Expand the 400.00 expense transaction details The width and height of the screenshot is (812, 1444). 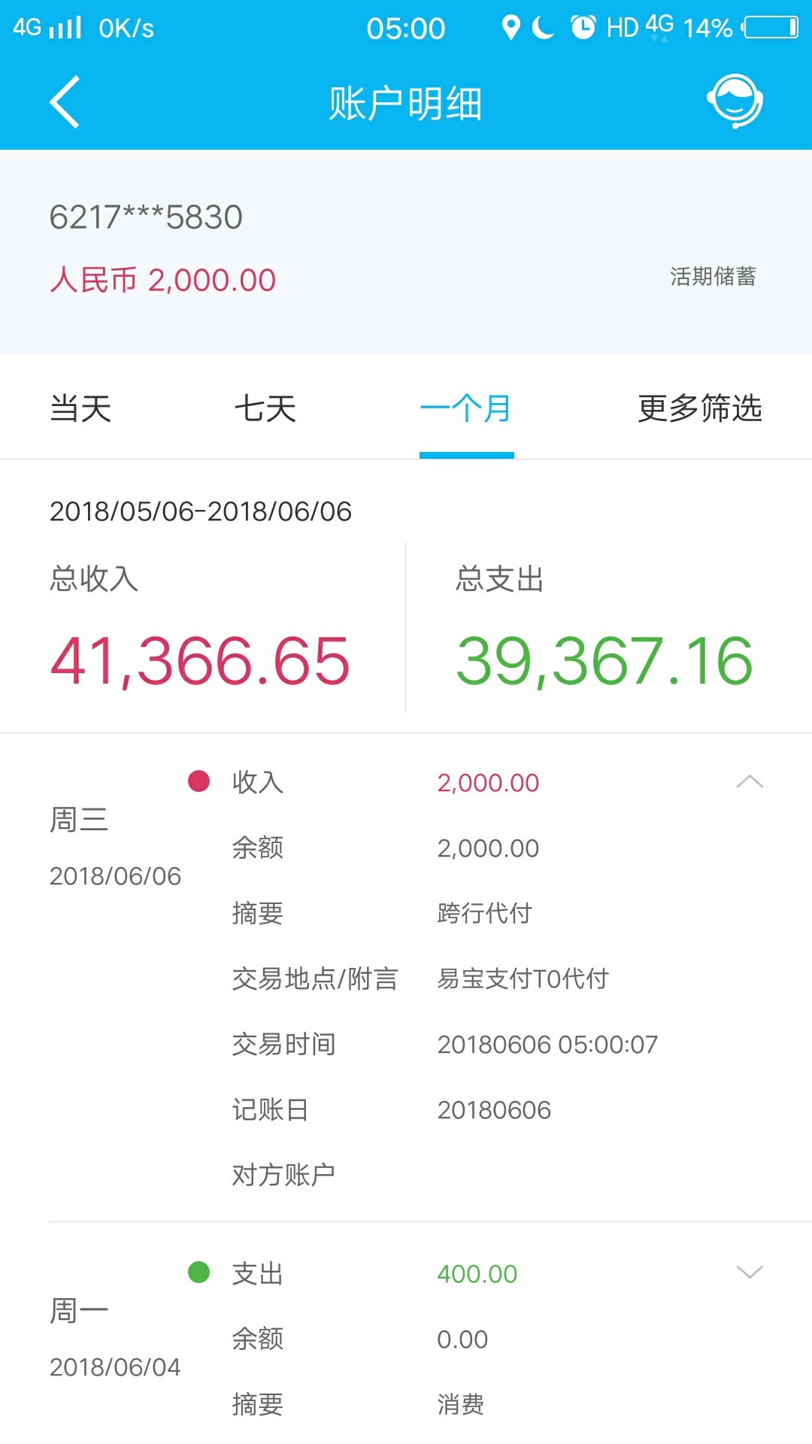(750, 1273)
